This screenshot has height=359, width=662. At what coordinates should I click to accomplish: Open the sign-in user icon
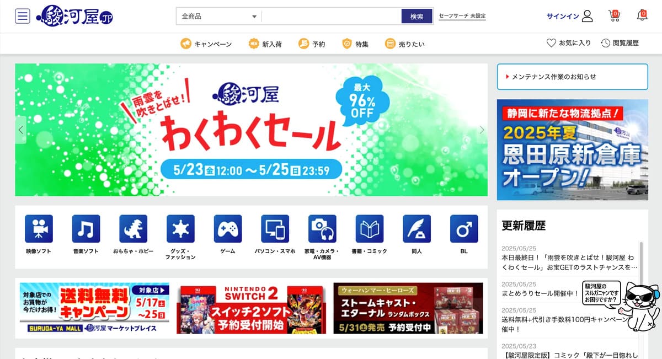587,16
